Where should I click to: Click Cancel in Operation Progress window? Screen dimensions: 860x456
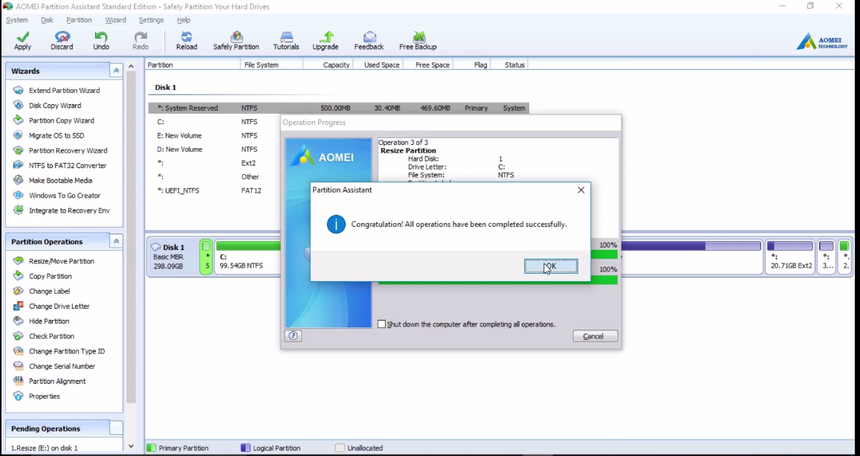point(595,335)
